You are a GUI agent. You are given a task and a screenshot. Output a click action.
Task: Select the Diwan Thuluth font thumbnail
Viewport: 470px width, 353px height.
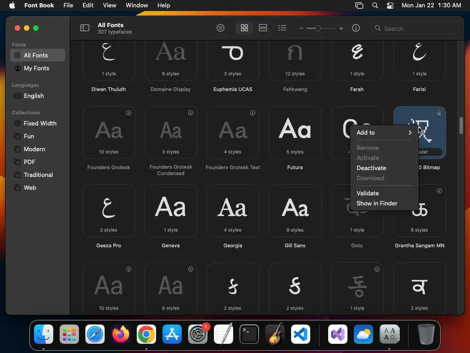pos(108,60)
